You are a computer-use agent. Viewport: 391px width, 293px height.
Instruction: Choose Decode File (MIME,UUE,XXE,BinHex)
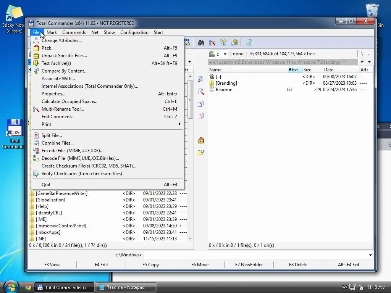[107, 158]
